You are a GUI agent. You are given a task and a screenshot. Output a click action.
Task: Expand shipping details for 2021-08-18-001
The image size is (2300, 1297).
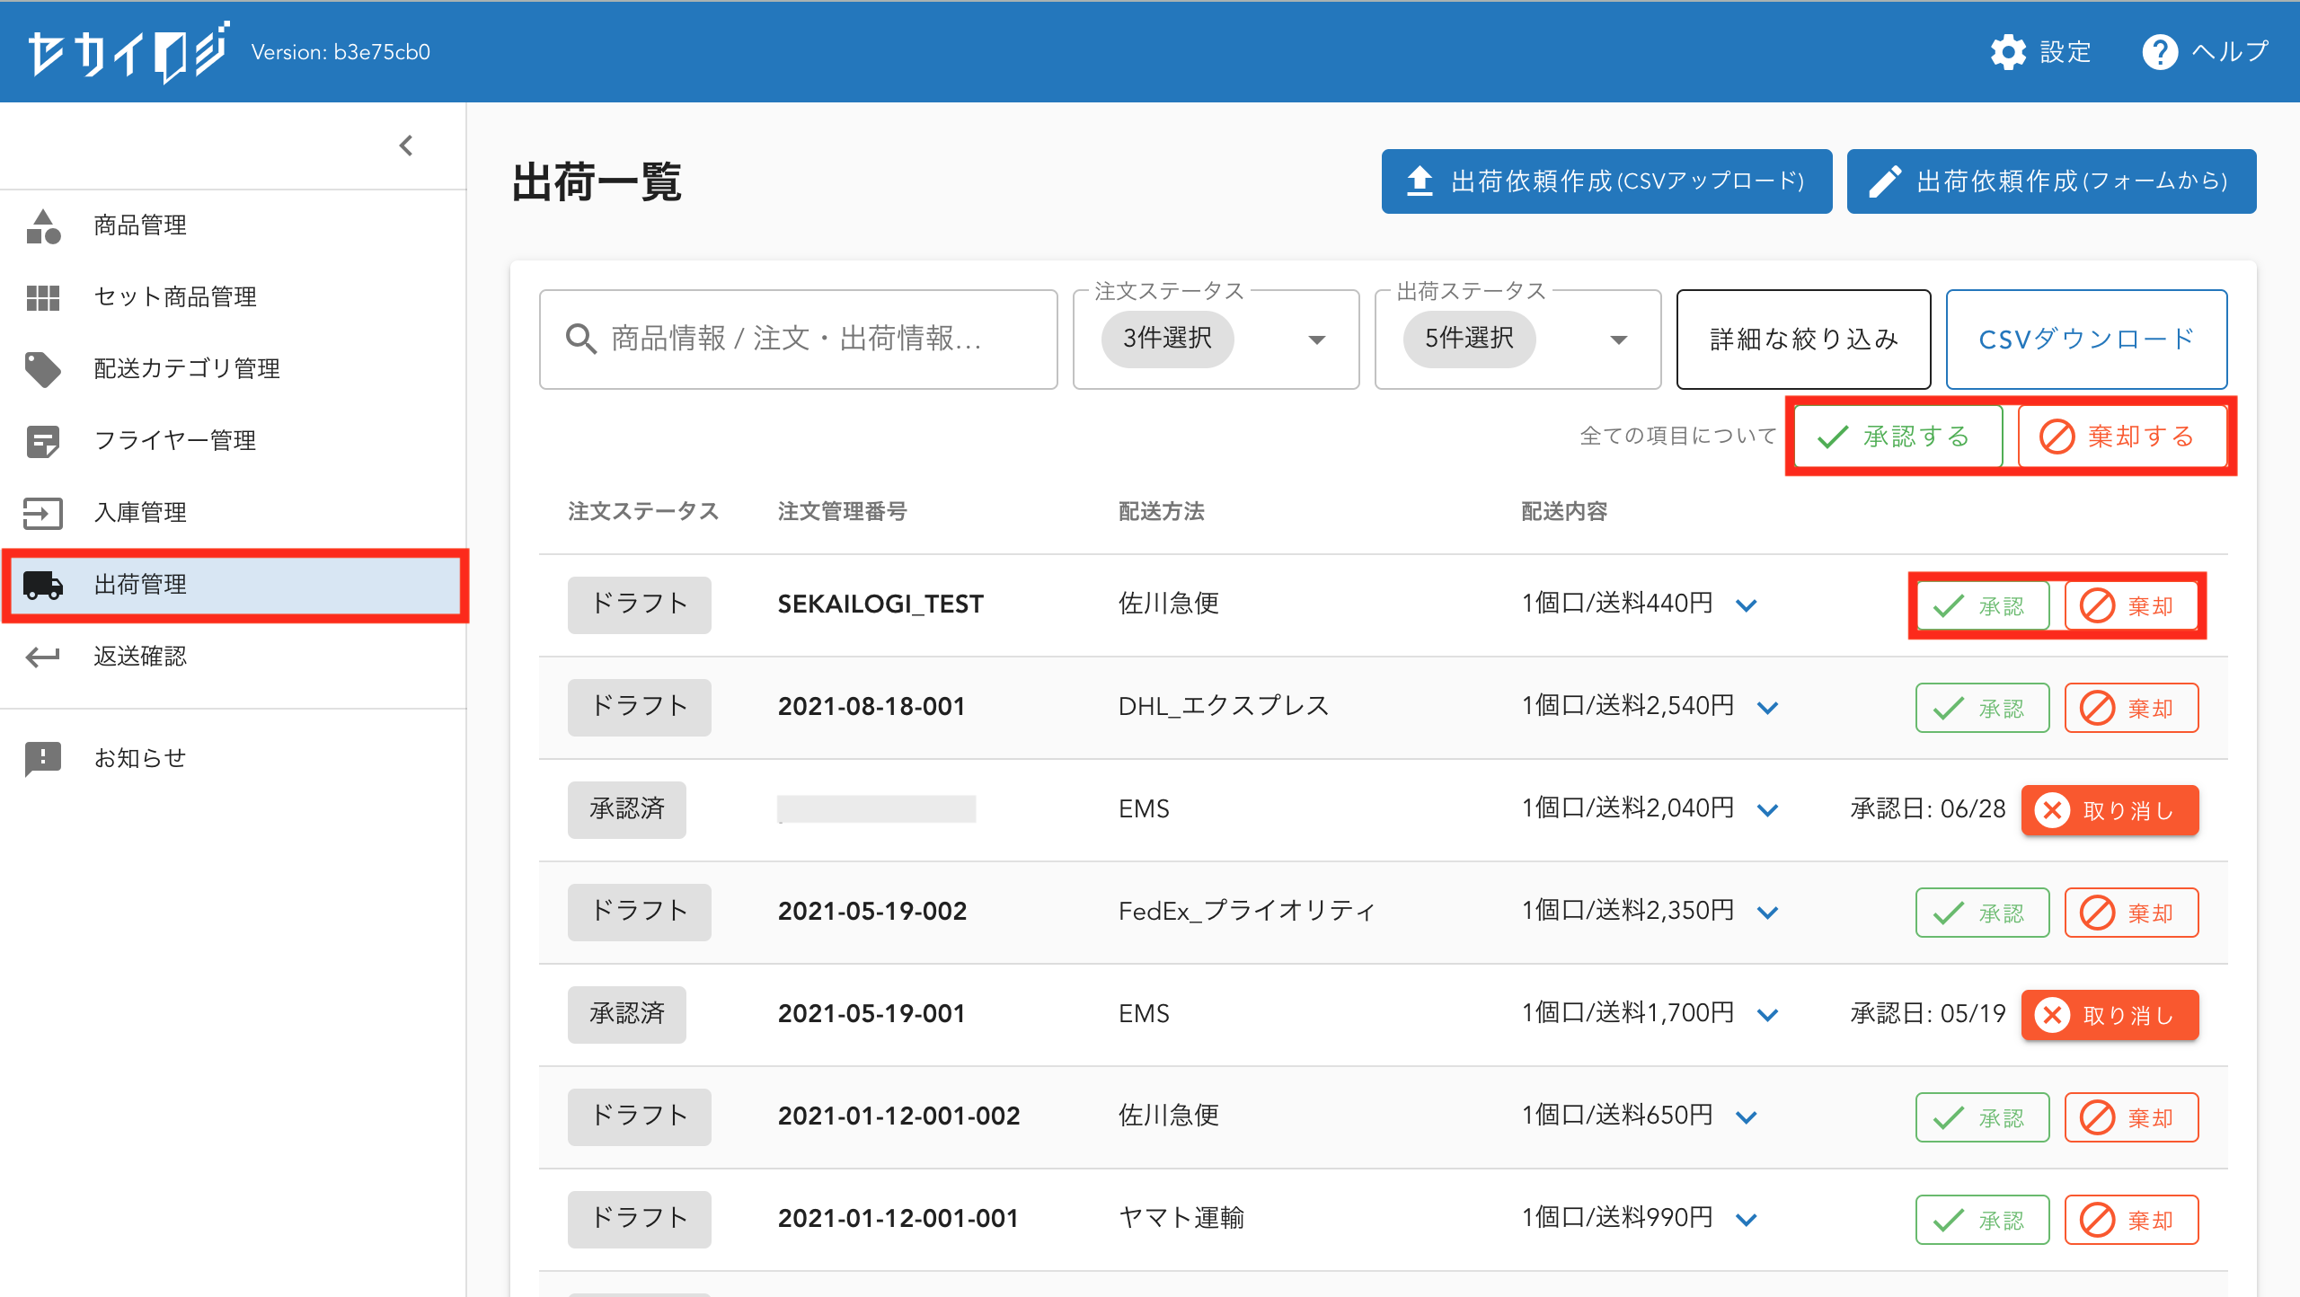[x=1767, y=707]
